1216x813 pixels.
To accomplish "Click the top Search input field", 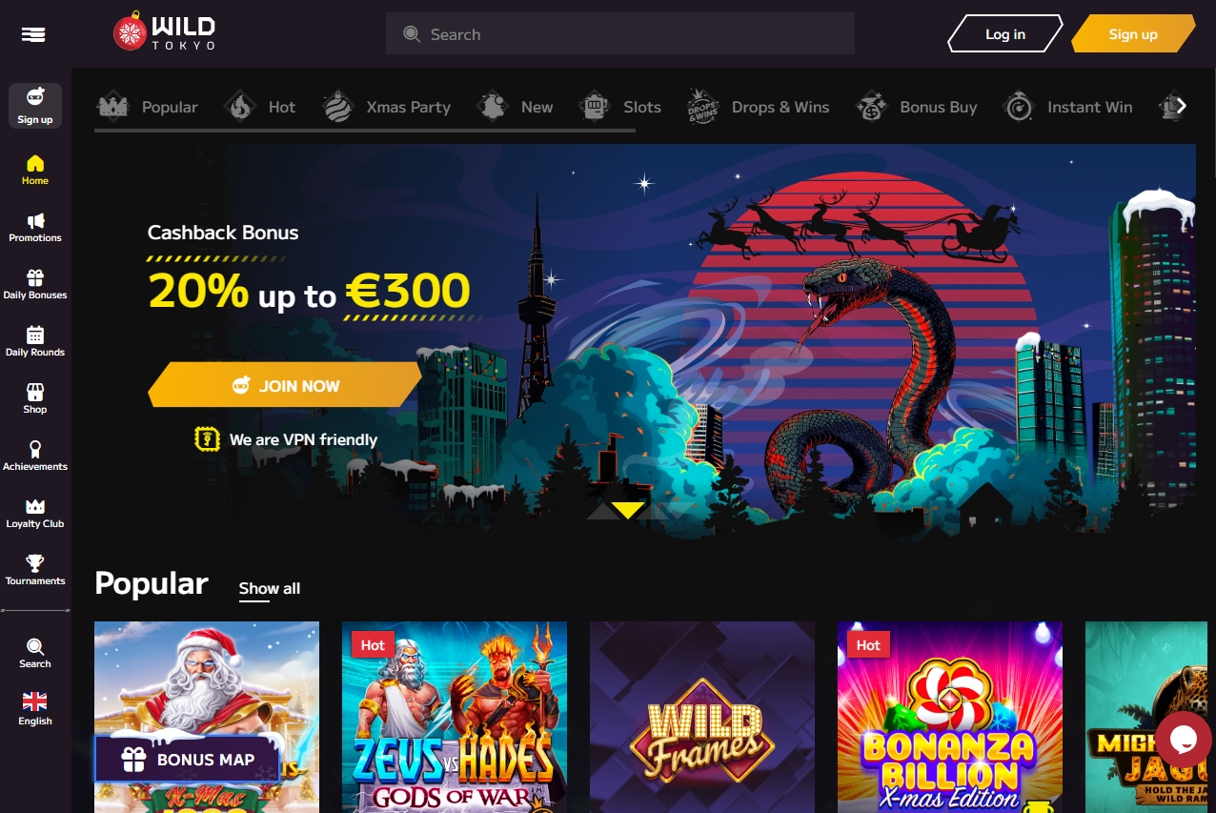I will (x=620, y=34).
